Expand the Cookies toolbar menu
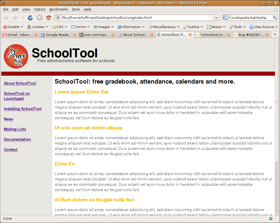 pyautogui.click(x=38, y=27)
